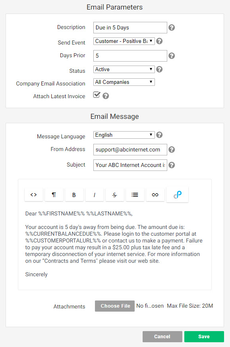Click the 'Dear %%FIRSTNAME%% %%LASTNAME%%,' line

point(79,213)
